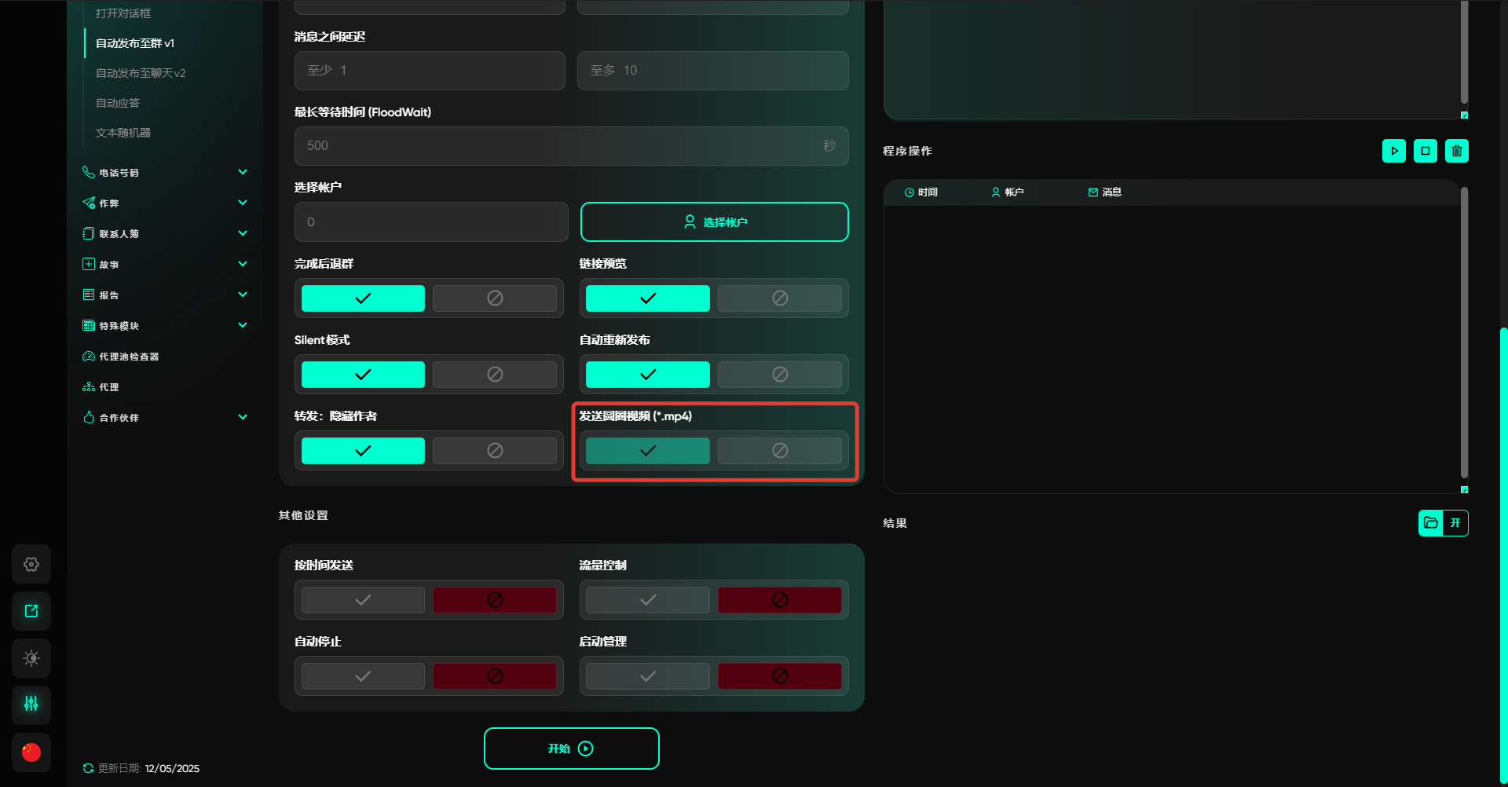Open 自动发布至聊天 v2 menu item
The height and width of the screenshot is (787, 1508).
(141, 73)
